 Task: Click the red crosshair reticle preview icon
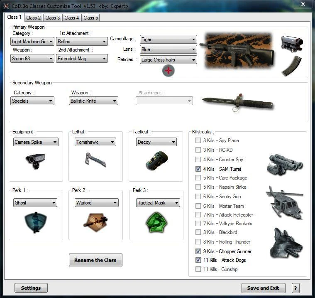[168, 71]
